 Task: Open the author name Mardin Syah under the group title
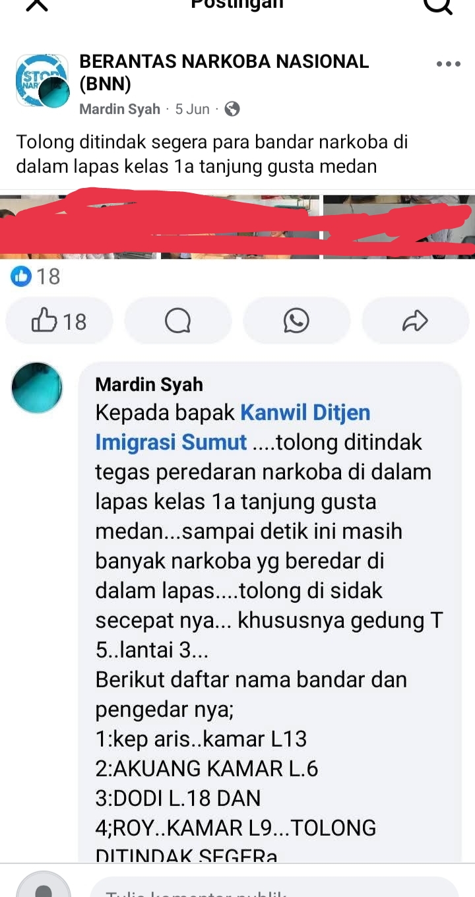point(119,109)
